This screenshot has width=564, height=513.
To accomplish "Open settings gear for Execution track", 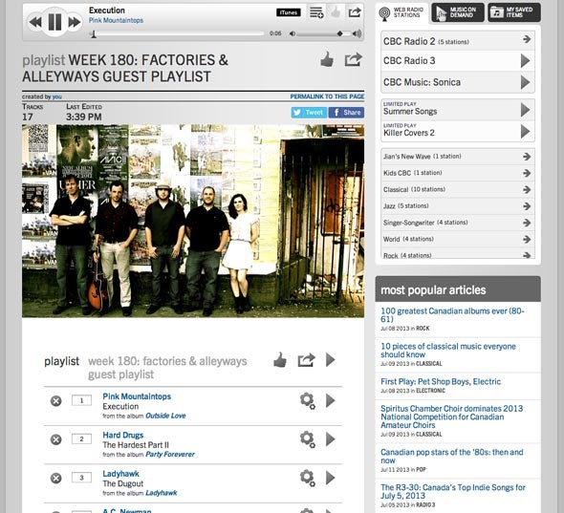I will click(x=308, y=401).
